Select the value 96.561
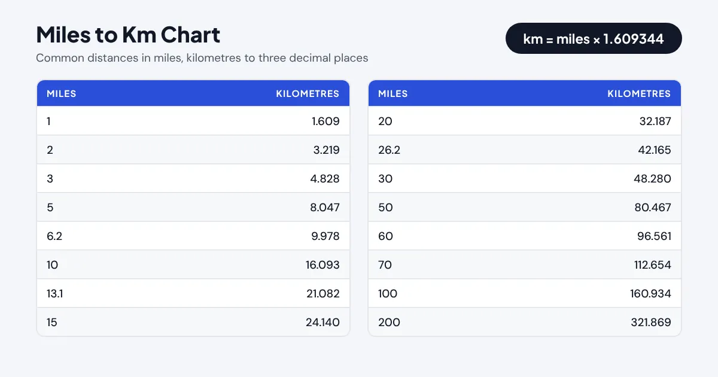Screen dimensions: 718x377 655,236
